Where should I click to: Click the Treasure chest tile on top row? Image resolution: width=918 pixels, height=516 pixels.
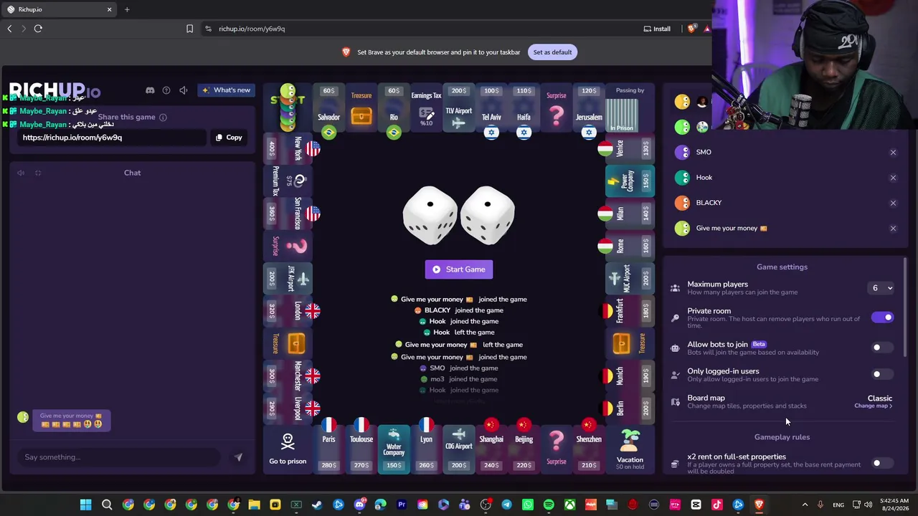click(x=361, y=110)
